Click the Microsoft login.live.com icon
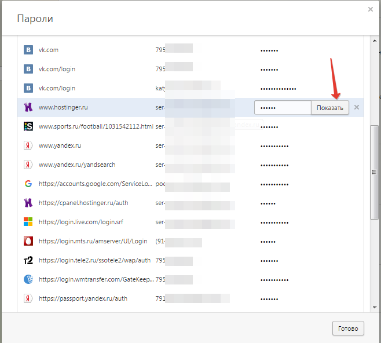Screen dimensions: 381x343 [x=28, y=222]
